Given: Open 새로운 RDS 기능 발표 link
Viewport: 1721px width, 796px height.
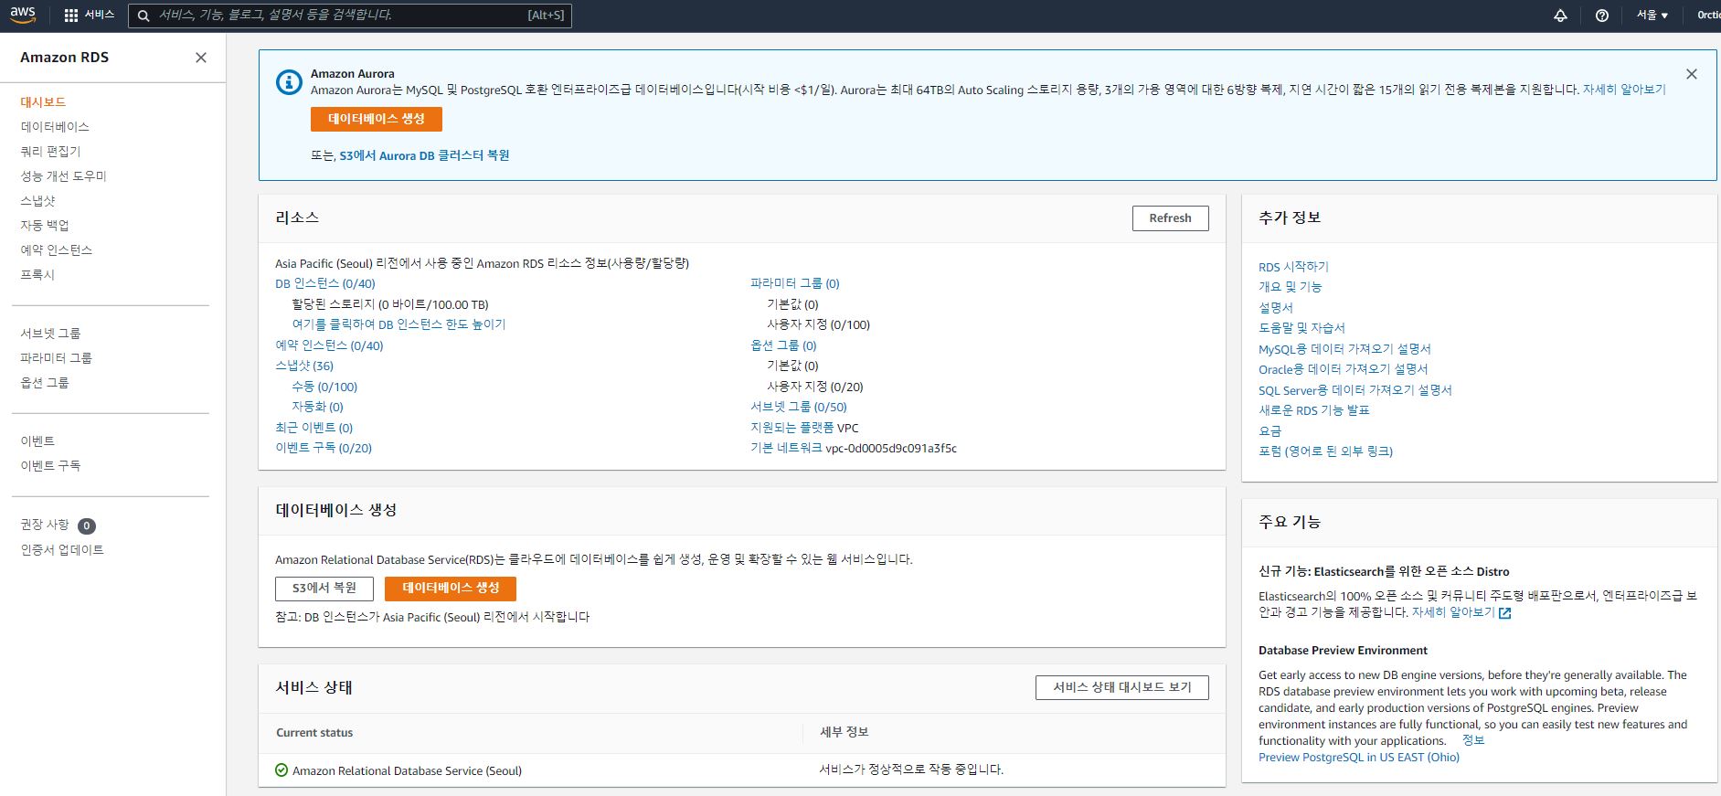Looking at the screenshot, I should point(1314,411).
